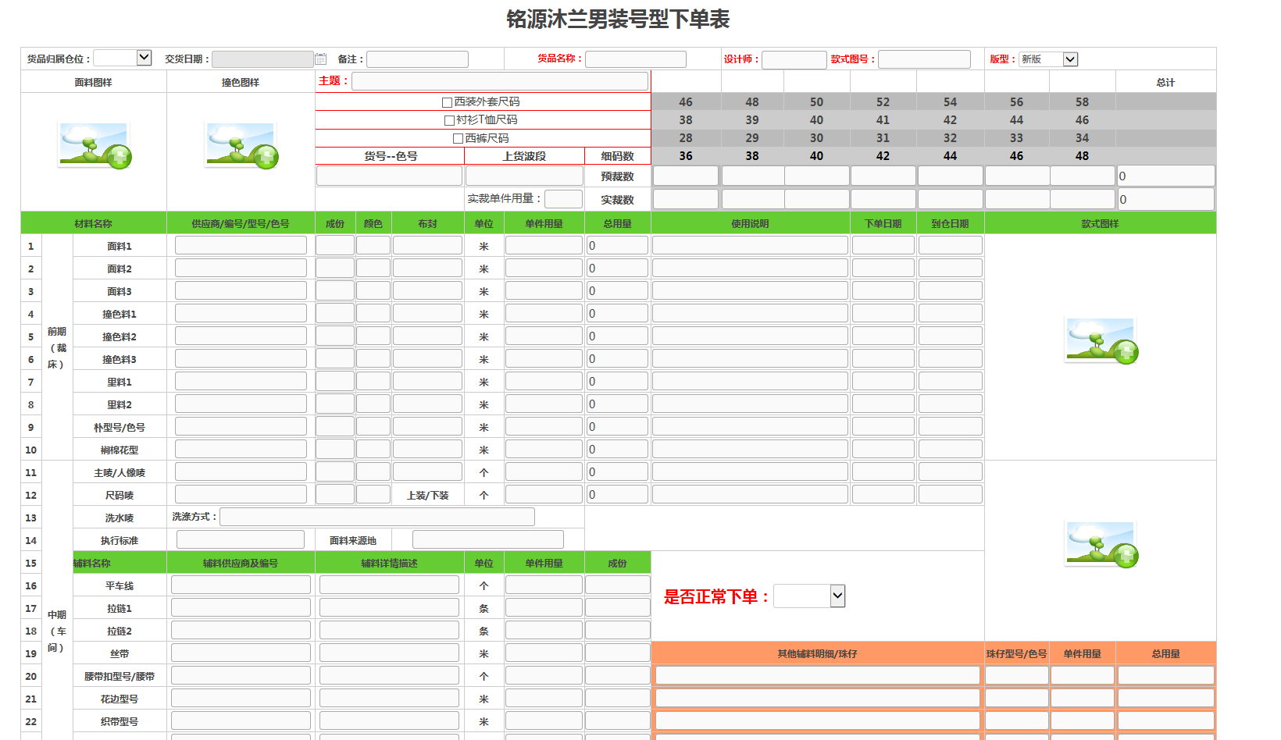
Task: Click the 撞色图样 image upload icon
Action: click(x=241, y=146)
